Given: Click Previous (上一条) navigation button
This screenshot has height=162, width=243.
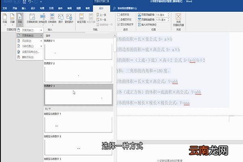Looking at the screenshot, I should [101, 15].
